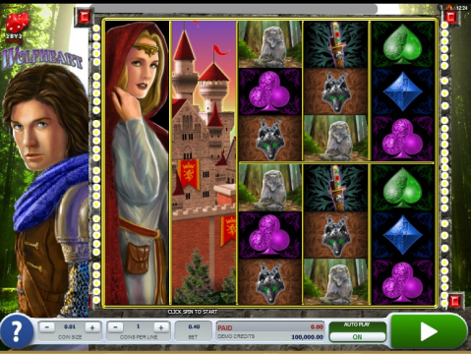Click the top-left red gem corner icon
Viewport: 471px width, 354px height.
click(x=85, y=17)
